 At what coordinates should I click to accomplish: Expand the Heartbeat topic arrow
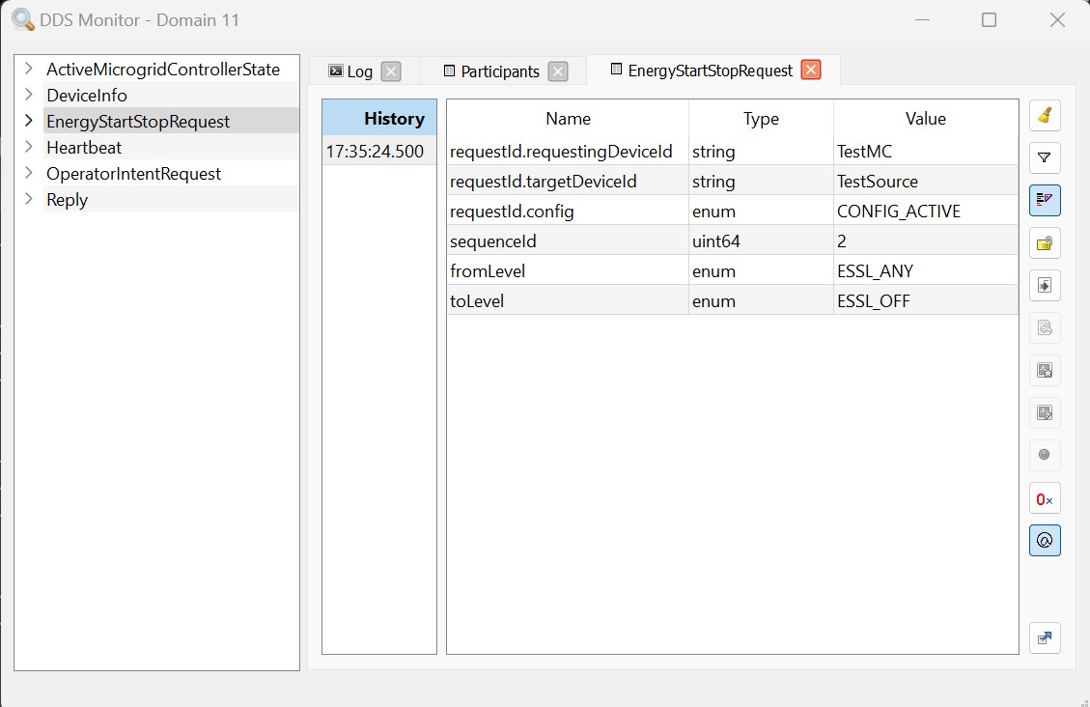click(29, 148)
